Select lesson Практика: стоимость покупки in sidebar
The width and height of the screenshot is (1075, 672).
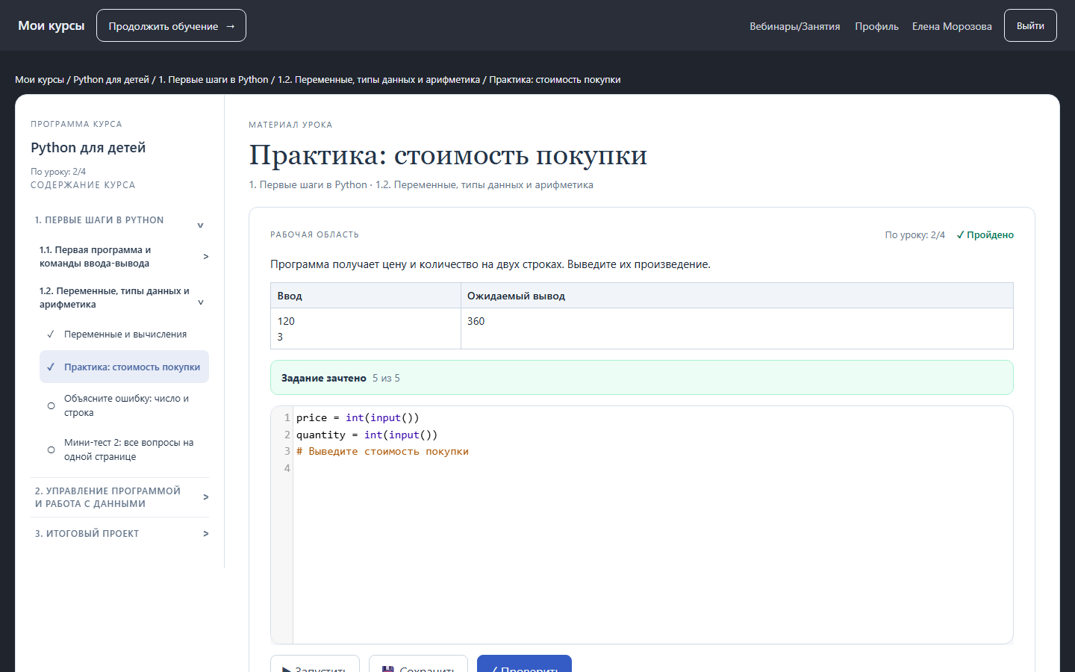point(124,367)
